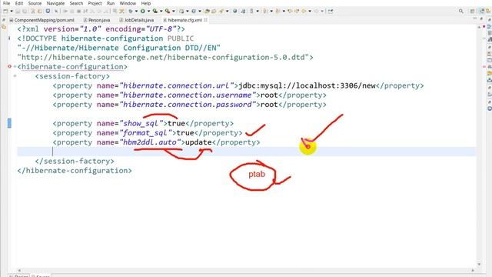This screenshot has height=277, width=492.
Task: Maximize the editor area
Action: pos(481,19)
